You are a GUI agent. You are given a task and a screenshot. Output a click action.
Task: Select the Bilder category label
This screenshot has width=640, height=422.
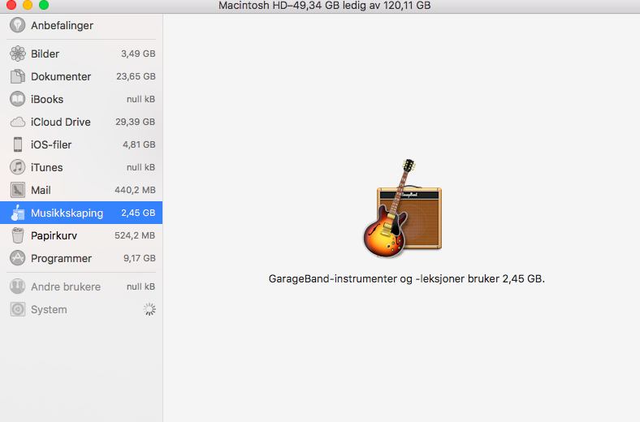pyautogui.click(x=45, y=54)
